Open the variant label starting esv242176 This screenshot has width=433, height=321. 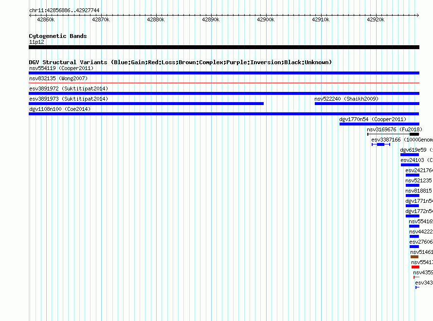coord(419,170)
